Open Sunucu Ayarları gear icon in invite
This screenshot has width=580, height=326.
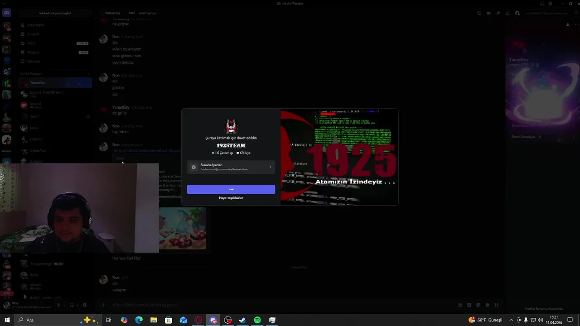point(194,167)
